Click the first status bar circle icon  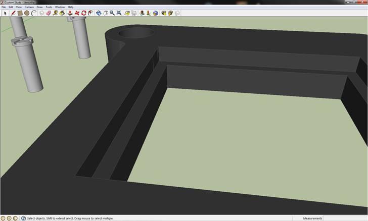click(4, 218)
